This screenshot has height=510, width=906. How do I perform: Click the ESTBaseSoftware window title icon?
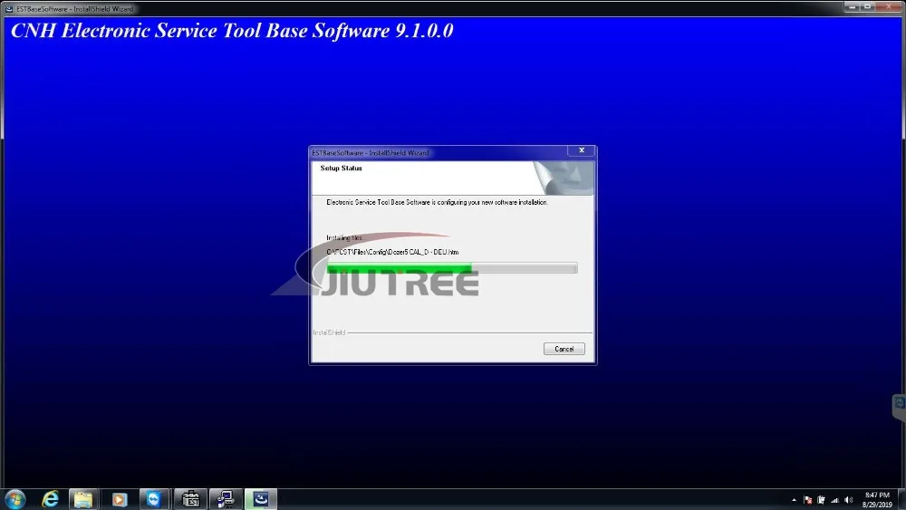point(9,9)
